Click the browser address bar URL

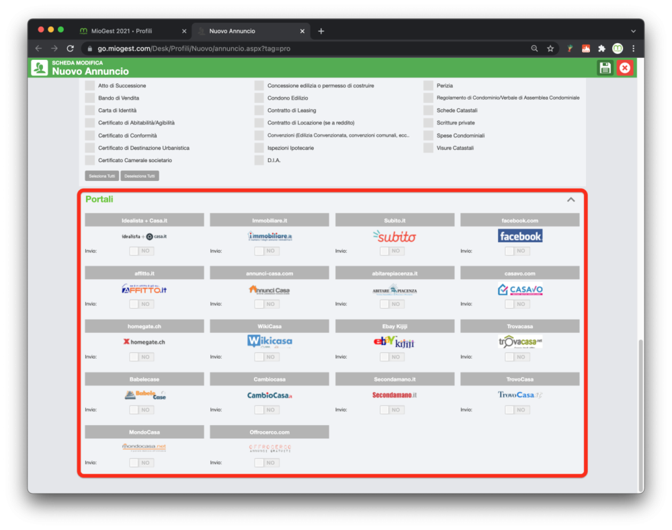click(194, 48)
